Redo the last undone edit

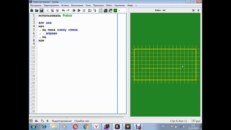[68, 10]
